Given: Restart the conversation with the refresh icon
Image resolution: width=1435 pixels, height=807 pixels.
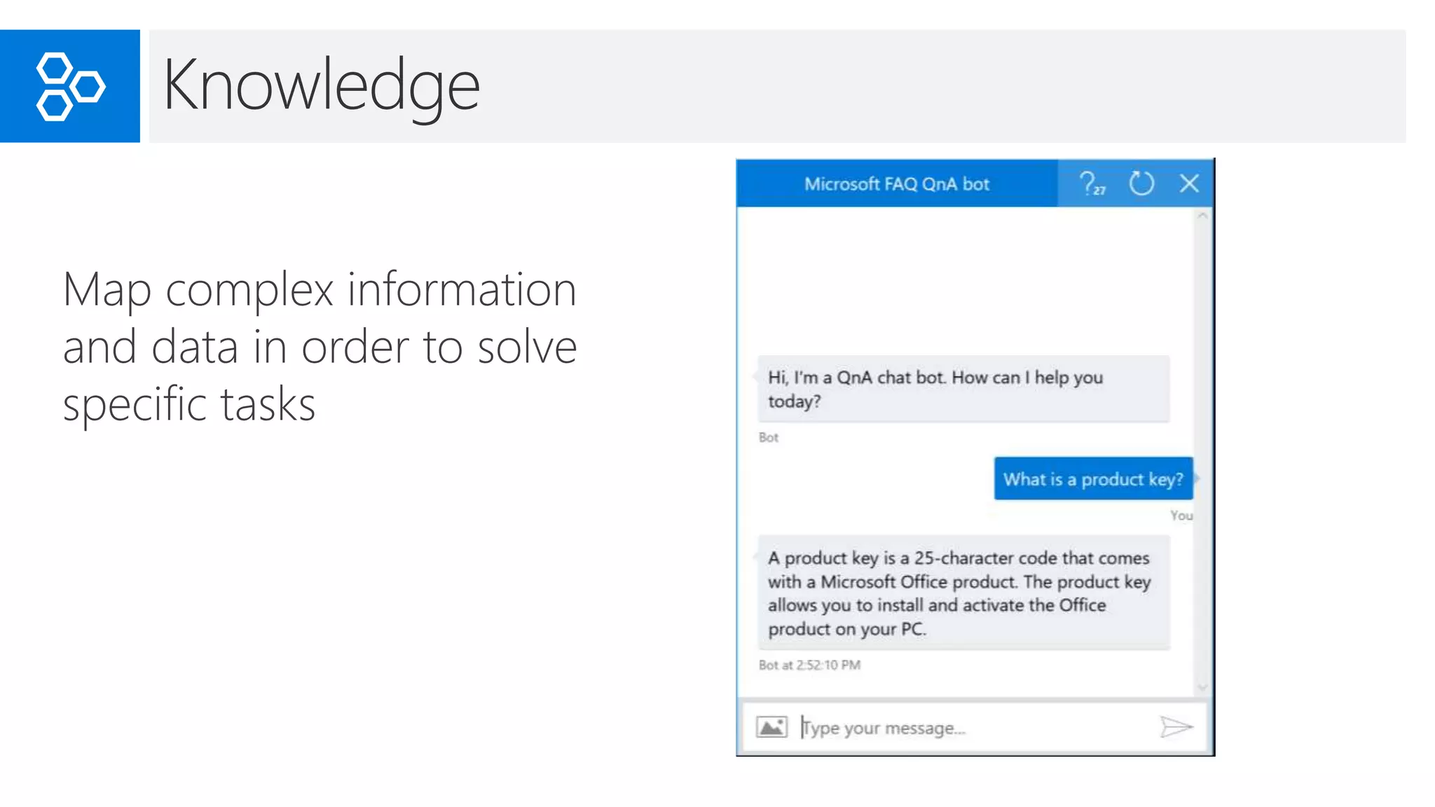Looking at the screenshot, I should (x=1141, y=184).
